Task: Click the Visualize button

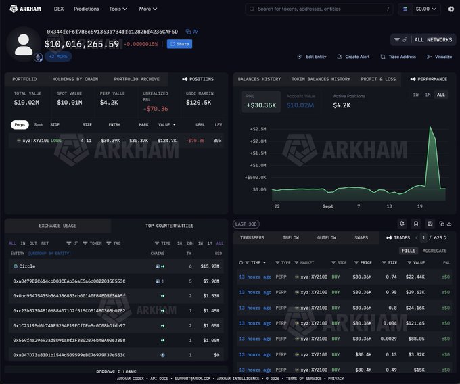Action: [439, 57]
